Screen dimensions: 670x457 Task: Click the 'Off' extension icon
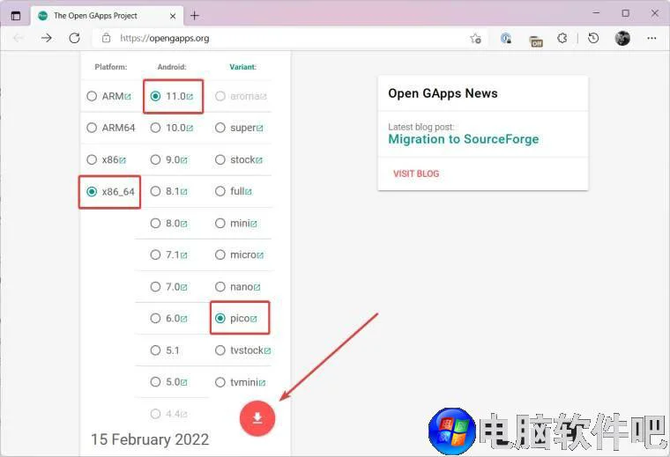pos(535,41)
